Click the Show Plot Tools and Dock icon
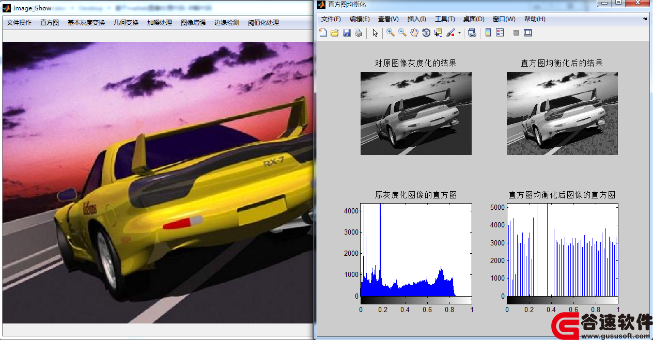653x340 pixels. coord(527,33)
